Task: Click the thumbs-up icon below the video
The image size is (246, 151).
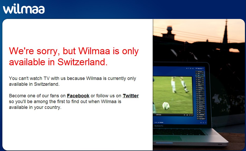Action: 187,115
